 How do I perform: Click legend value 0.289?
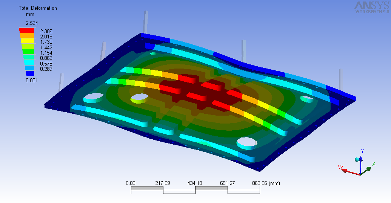pos(46,69)
